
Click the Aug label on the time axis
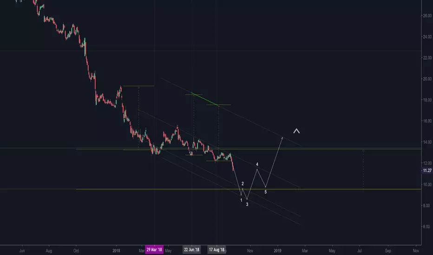[49, 250]
